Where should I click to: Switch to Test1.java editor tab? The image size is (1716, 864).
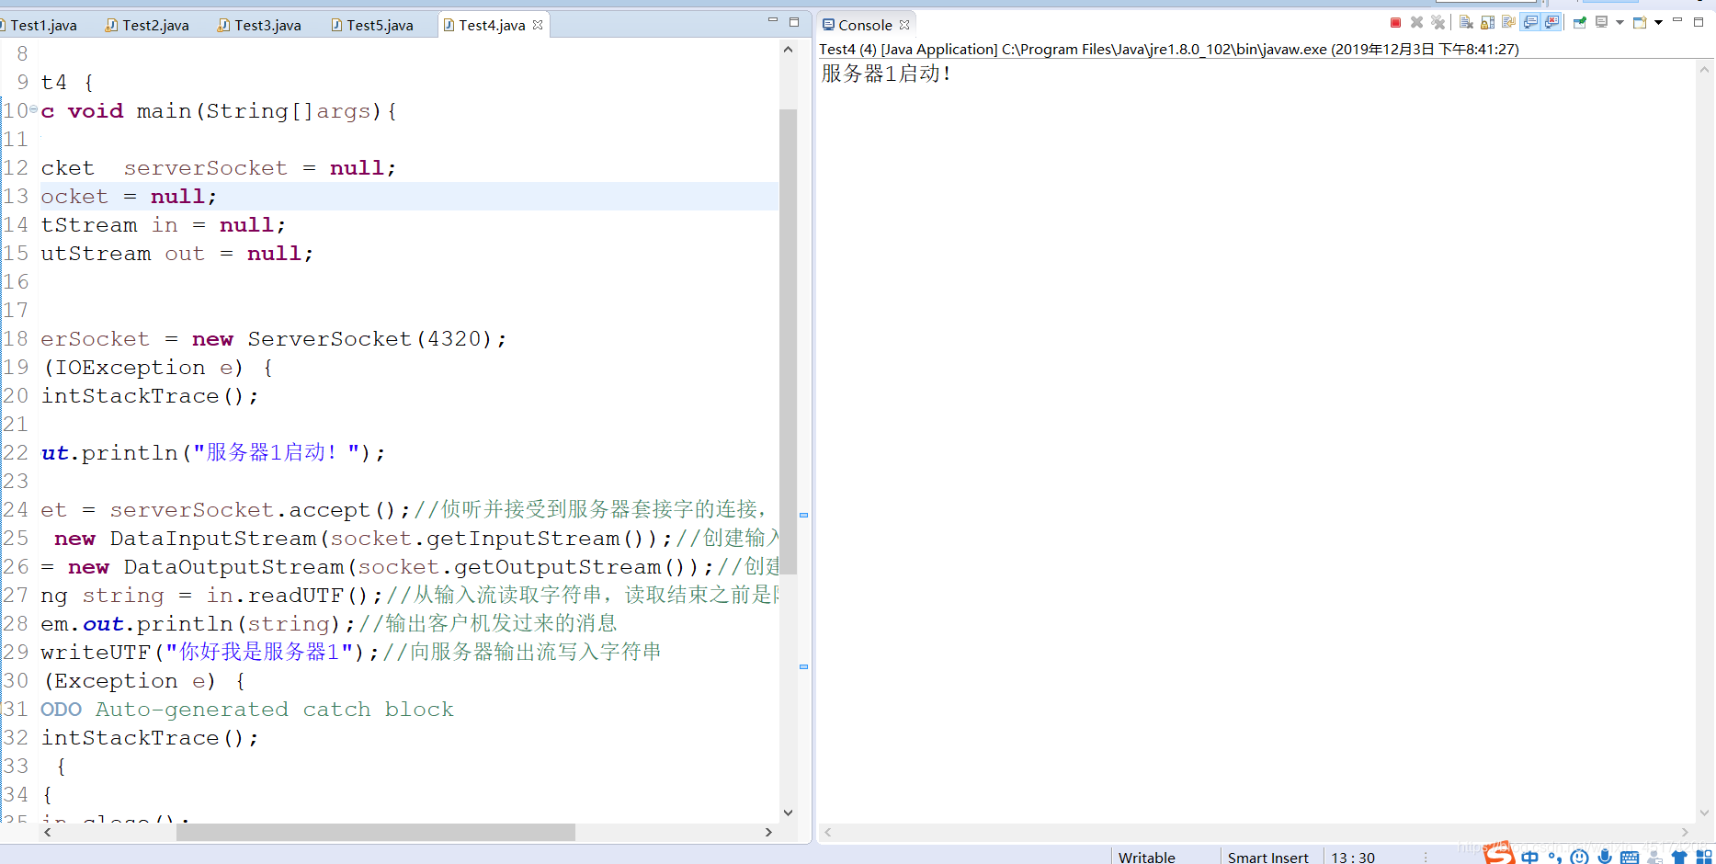coord(43,25)
